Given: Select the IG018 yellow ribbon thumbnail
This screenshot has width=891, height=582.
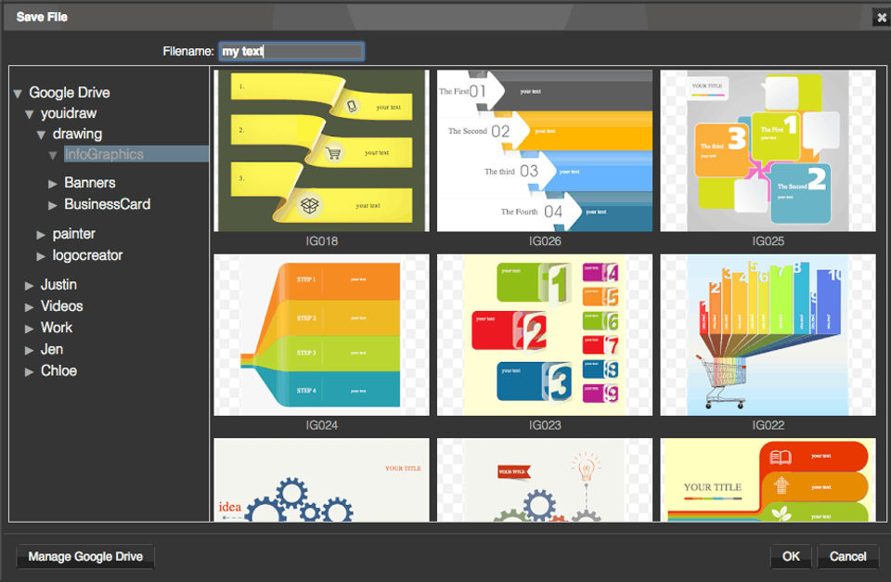Looking at the screenshot, I should (322, 150).
